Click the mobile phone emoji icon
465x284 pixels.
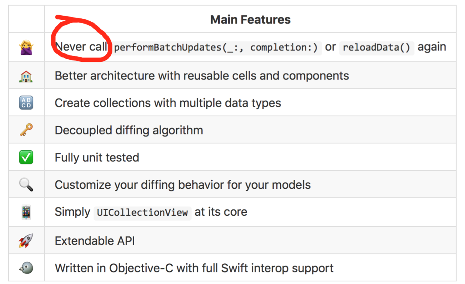[26, 212]
